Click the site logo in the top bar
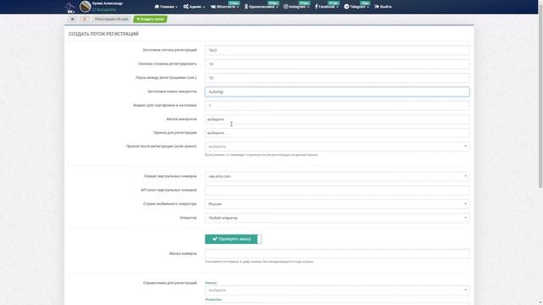 pos(70,8)
